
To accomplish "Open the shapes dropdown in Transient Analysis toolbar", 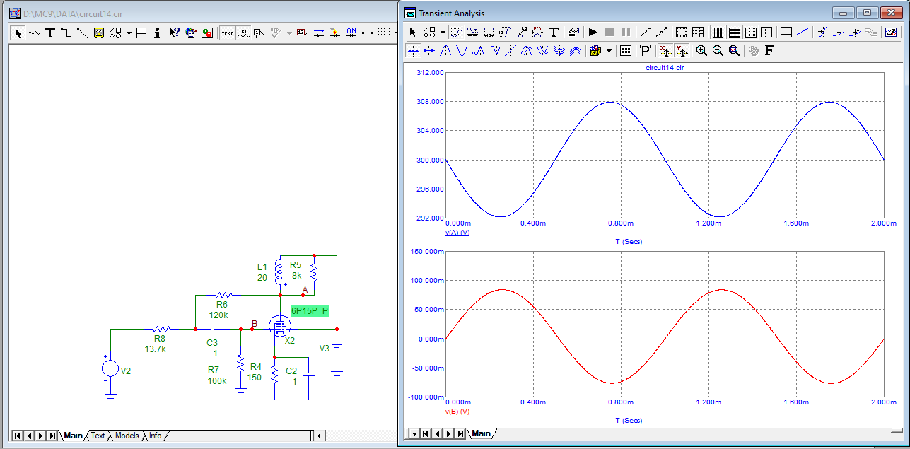I will 442,33.
